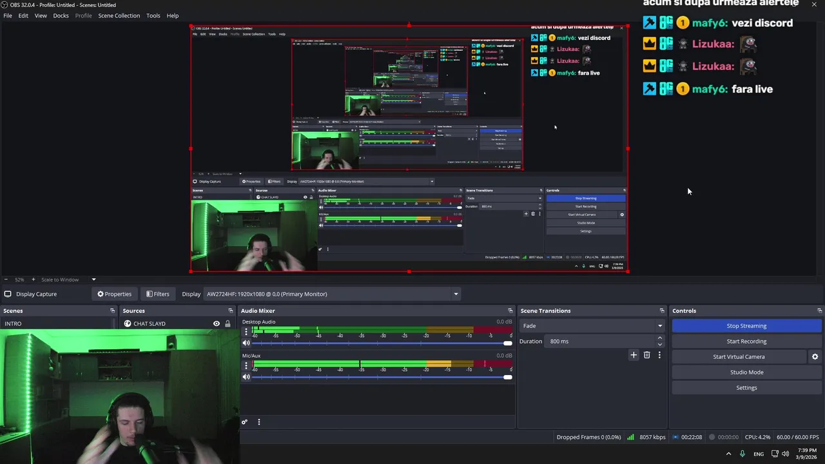This screenshot has width=825, height=464.
Task: Click the Scale to Window label
Action: 60,280
